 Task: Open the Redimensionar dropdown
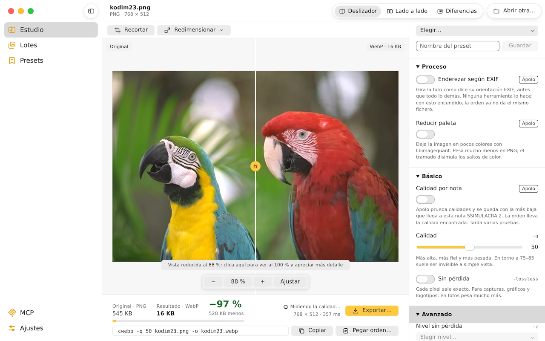(x=194, y=30)
